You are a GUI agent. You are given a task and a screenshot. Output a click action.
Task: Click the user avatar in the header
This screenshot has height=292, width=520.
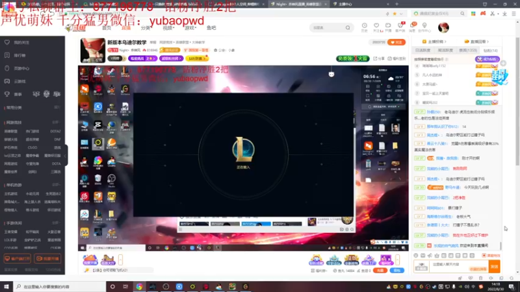point(443,27)
